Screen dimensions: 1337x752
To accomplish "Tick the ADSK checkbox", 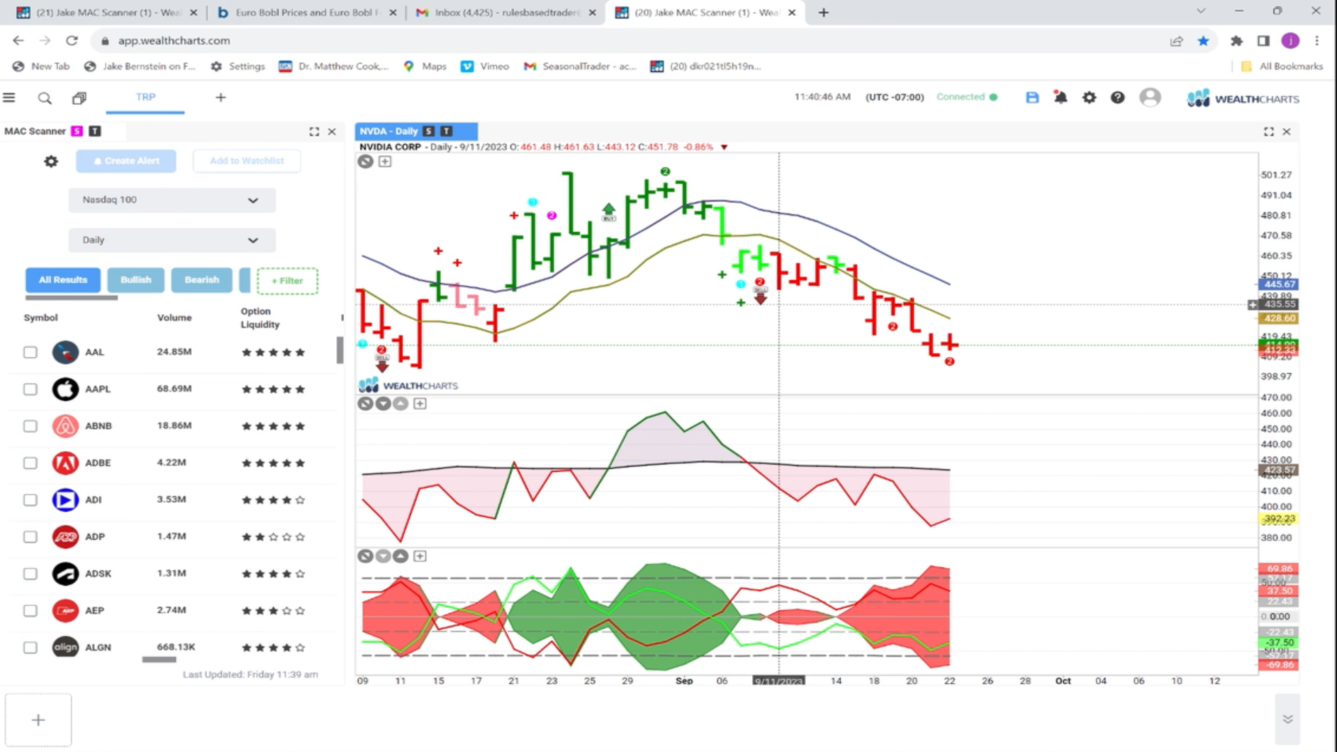I will click(x=30, y=574).
